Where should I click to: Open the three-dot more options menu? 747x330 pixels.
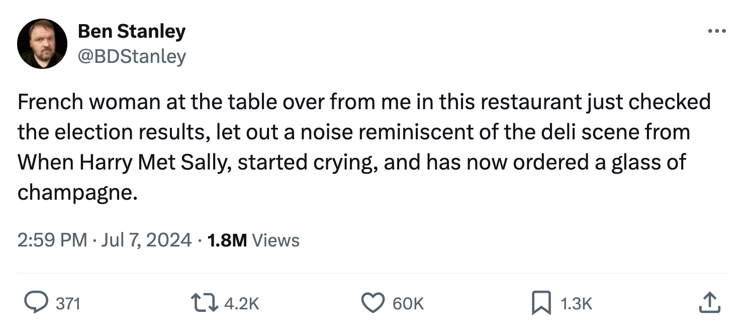[x=716, y=31]
